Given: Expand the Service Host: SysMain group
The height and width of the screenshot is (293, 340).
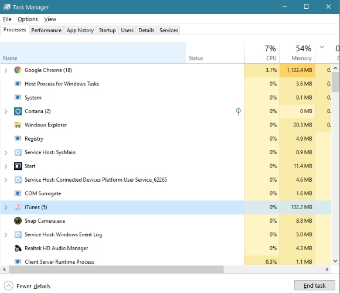Looking at the screenshot, I should point(6,152).
